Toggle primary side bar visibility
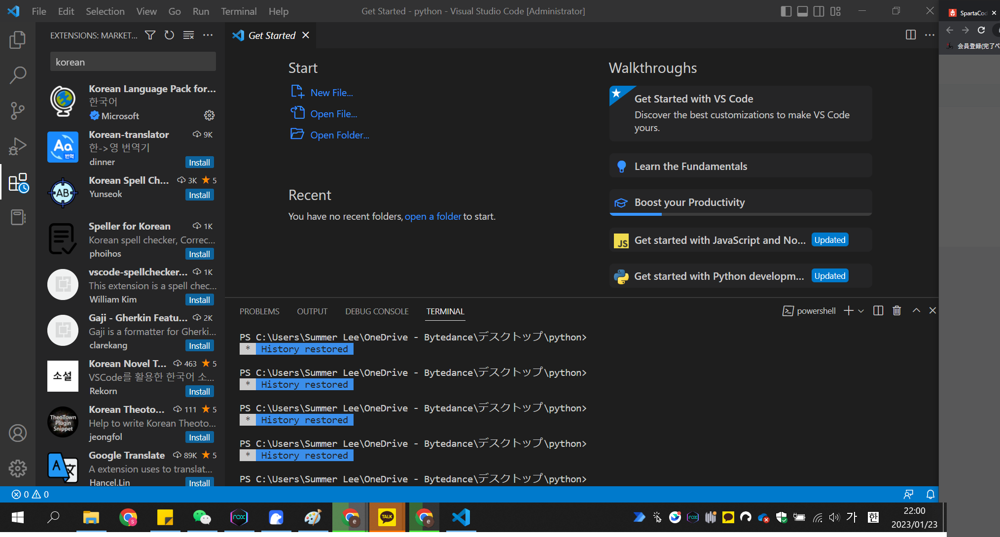Viewport: 1000px width, 537px height. click(786, 11)
